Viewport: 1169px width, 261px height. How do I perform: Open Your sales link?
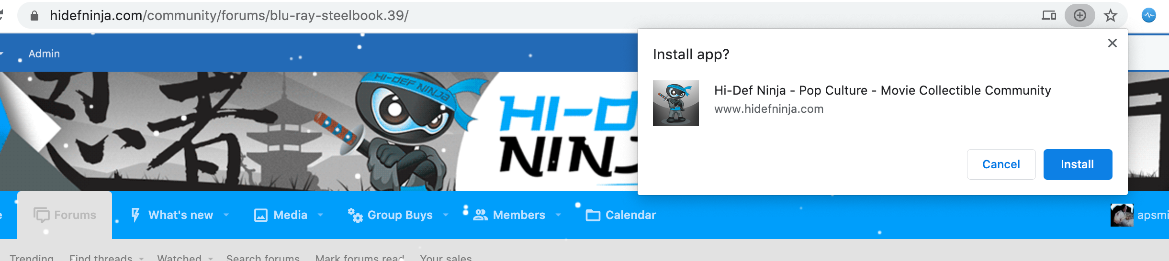[446, 258]
